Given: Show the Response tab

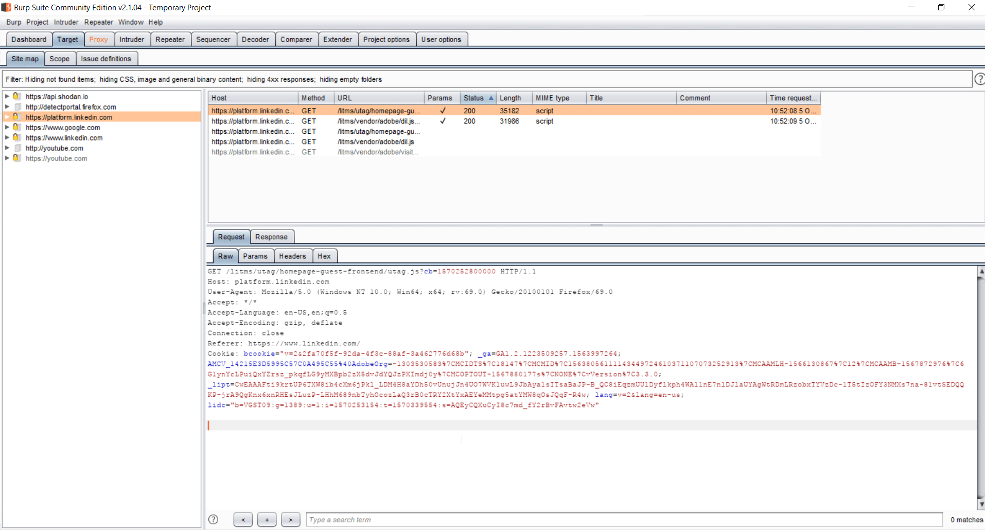Looking at the screenshot, I should click(x=271, y=237).
